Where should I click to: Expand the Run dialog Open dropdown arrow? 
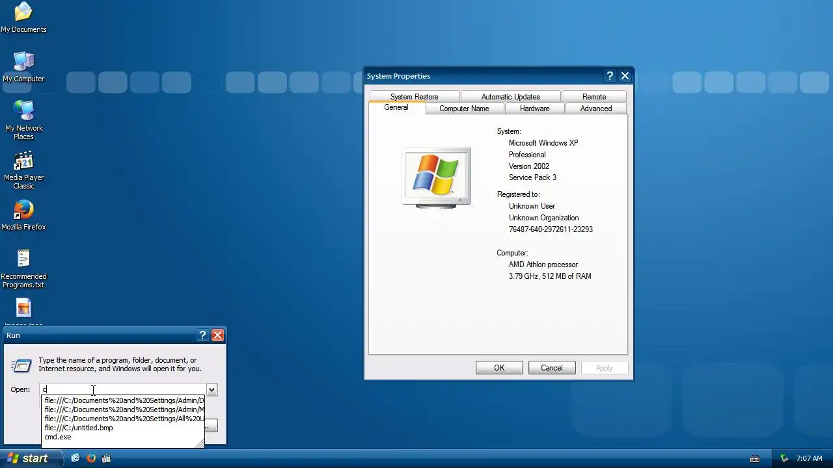click(212, 390)
